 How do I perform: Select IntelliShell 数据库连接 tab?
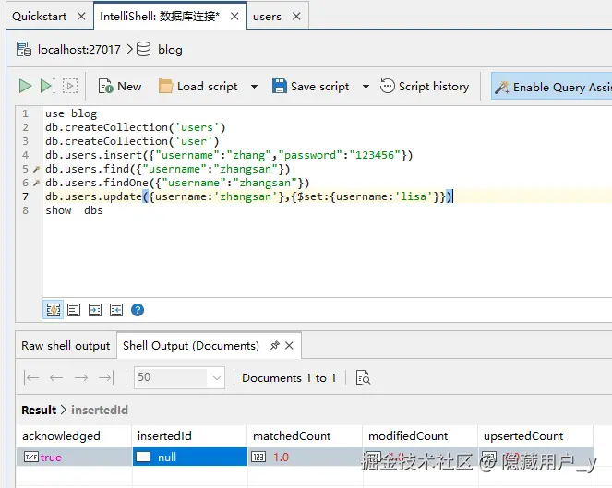click(160, 17)
